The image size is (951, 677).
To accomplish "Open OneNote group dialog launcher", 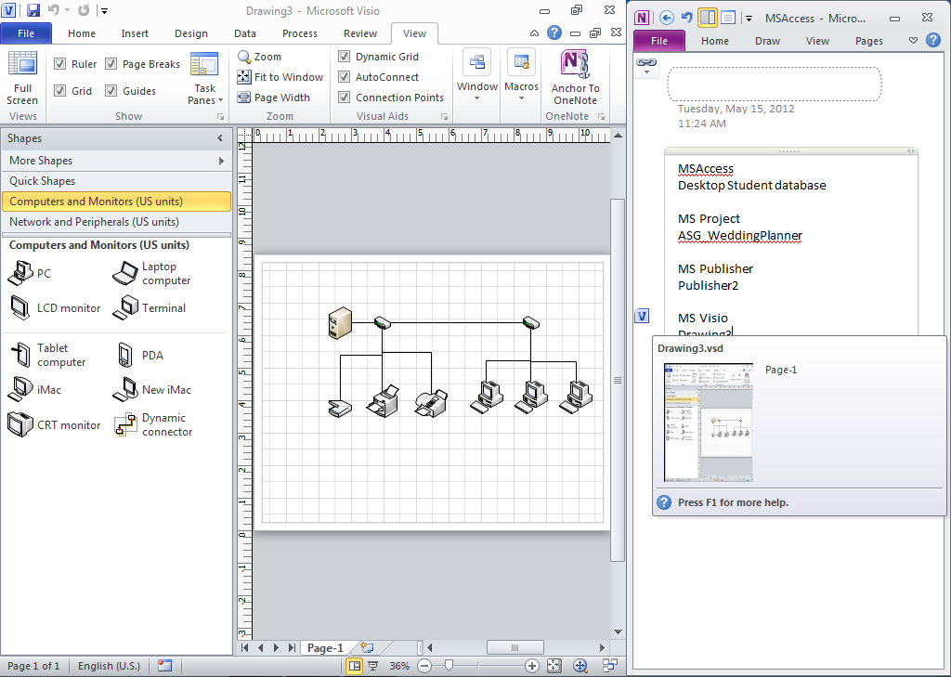I will [x=602, y=116].
